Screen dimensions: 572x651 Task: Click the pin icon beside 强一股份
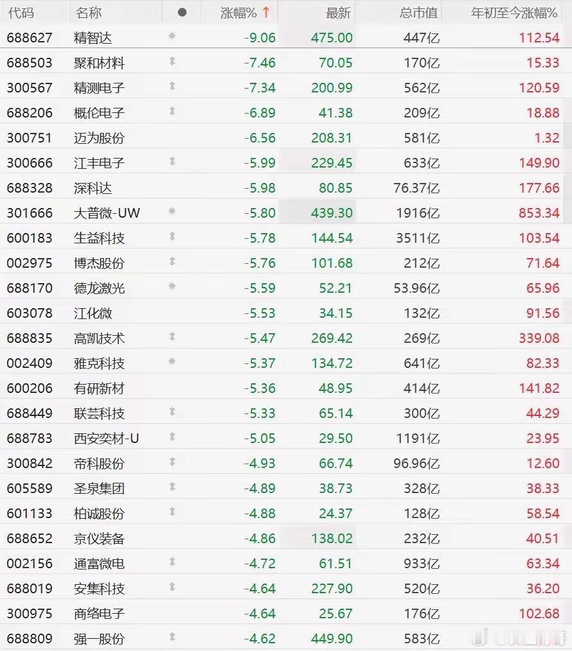[x=172, y=638]
